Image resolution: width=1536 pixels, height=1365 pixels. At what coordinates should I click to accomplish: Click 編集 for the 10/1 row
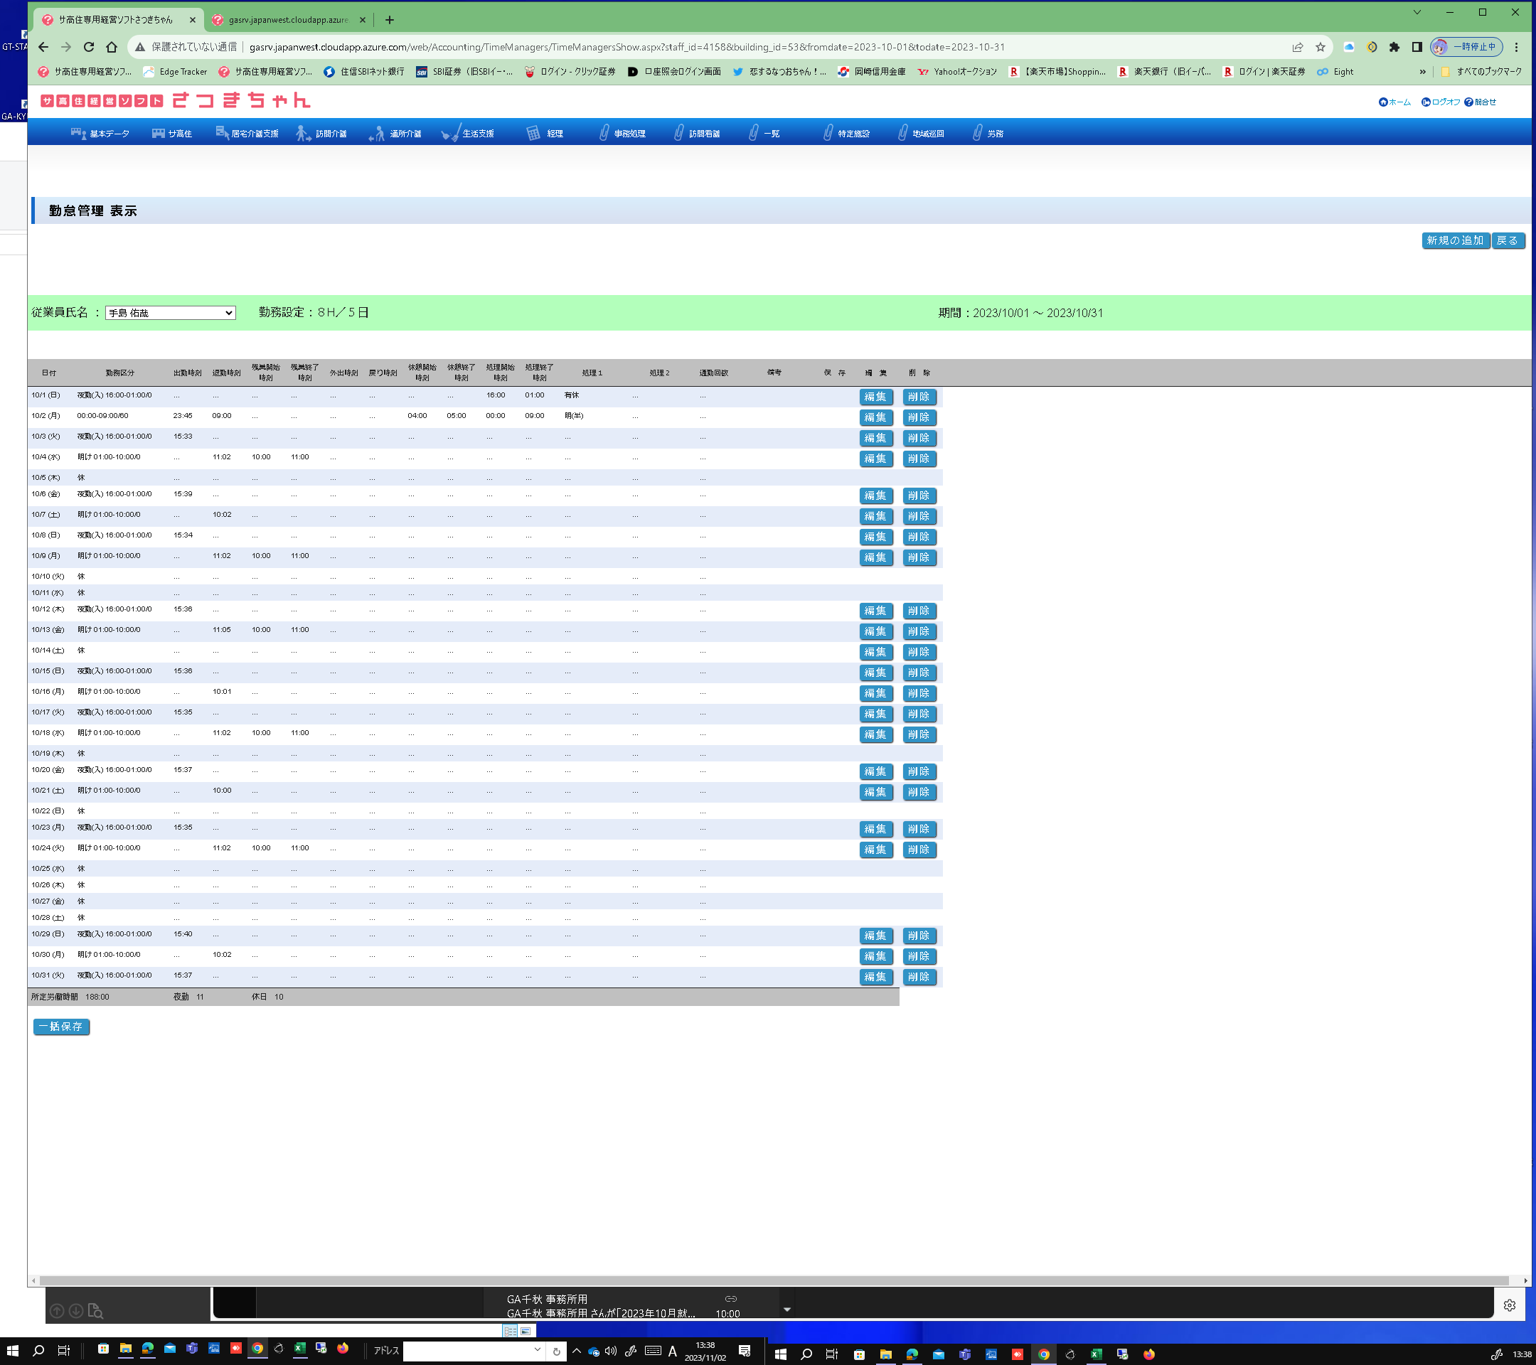coord(875,396)
